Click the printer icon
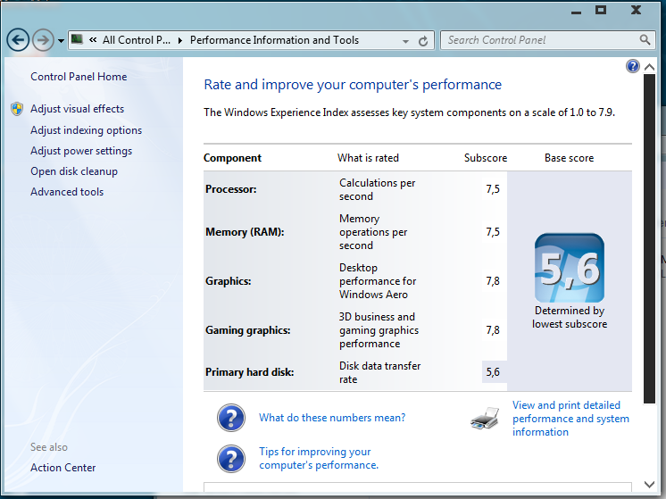Viewport: 666px width, 499px height. tap(486, 419)
